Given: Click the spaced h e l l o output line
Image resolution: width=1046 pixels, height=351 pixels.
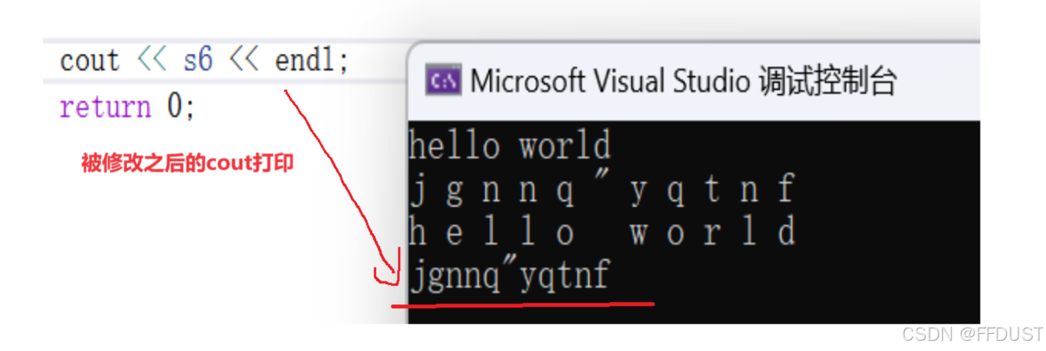Looking at the screenshot, I should point(602,233).
